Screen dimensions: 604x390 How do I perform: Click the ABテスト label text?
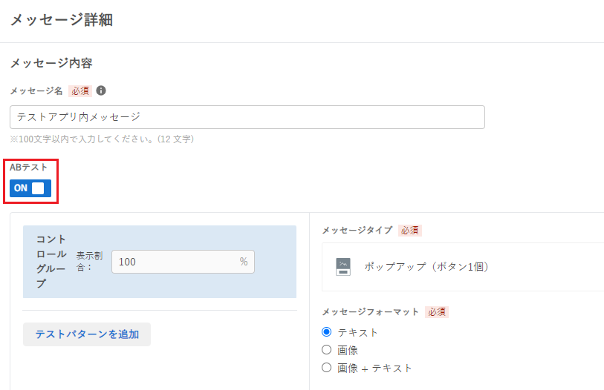pyautogui.click(x=28, y=168)
